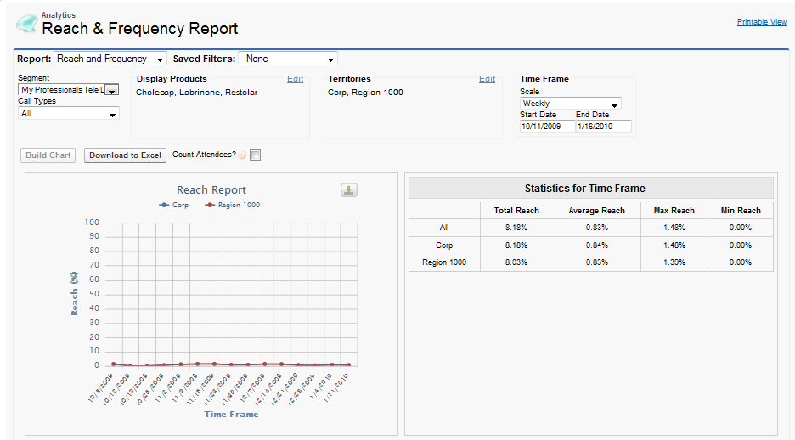
Task: Click the Start Date input field
Action: (546, 127)
